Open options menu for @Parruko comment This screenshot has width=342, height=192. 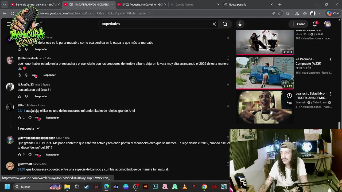[x=228, y=105]
